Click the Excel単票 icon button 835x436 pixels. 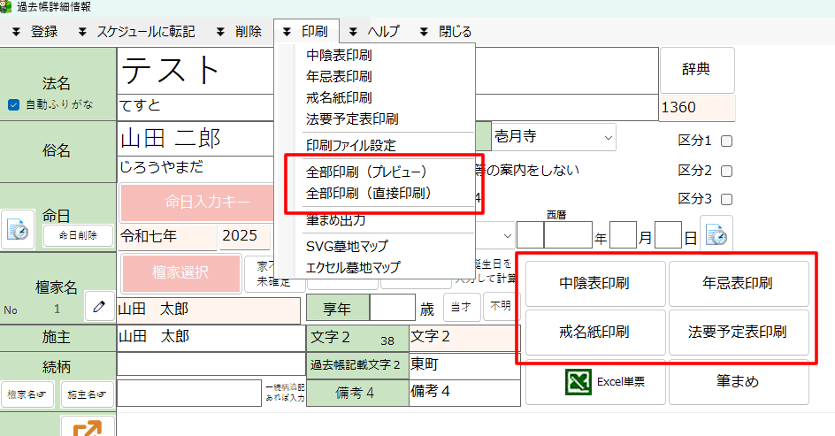(x=594, y=382)
